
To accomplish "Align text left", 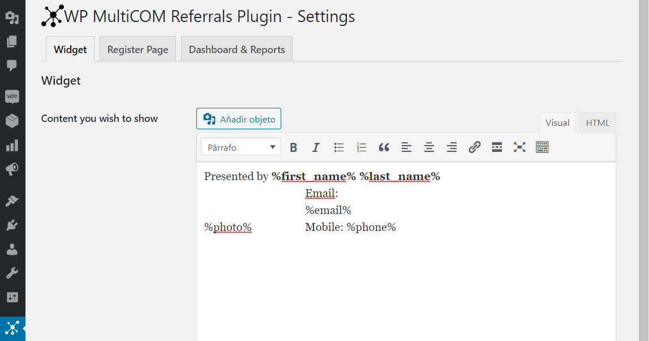I will pyautogui.click(x=406, y=147).
